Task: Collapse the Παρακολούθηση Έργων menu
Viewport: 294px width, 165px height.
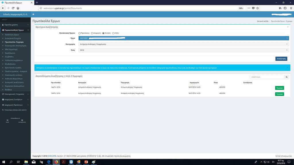Action: coord(16,30)
